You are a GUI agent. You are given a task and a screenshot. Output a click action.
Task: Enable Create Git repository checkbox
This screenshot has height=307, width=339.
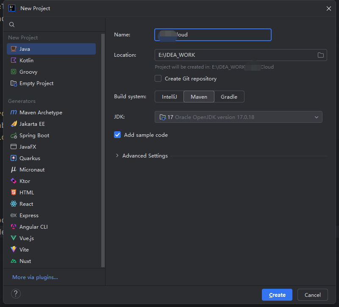tap(158, 78)
